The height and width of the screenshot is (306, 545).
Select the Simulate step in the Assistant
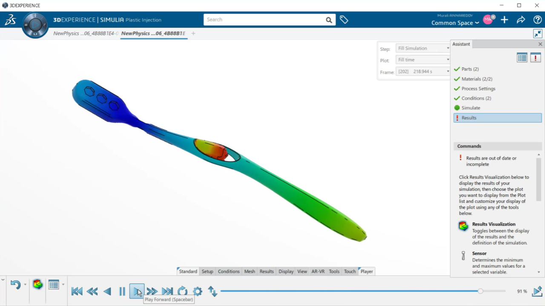click(x=470, y=108)
